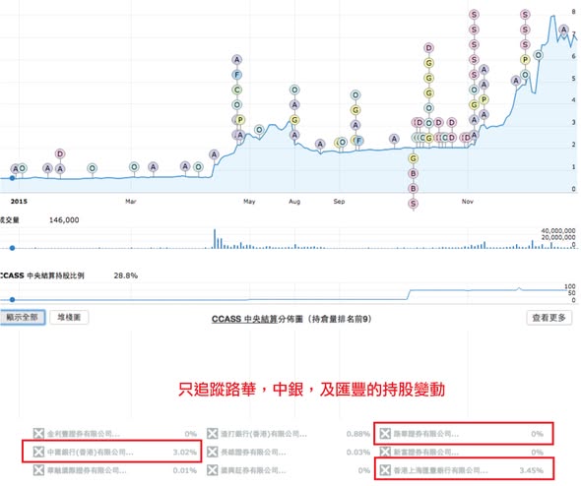Click the top O marker above Aug

point(294,90)
